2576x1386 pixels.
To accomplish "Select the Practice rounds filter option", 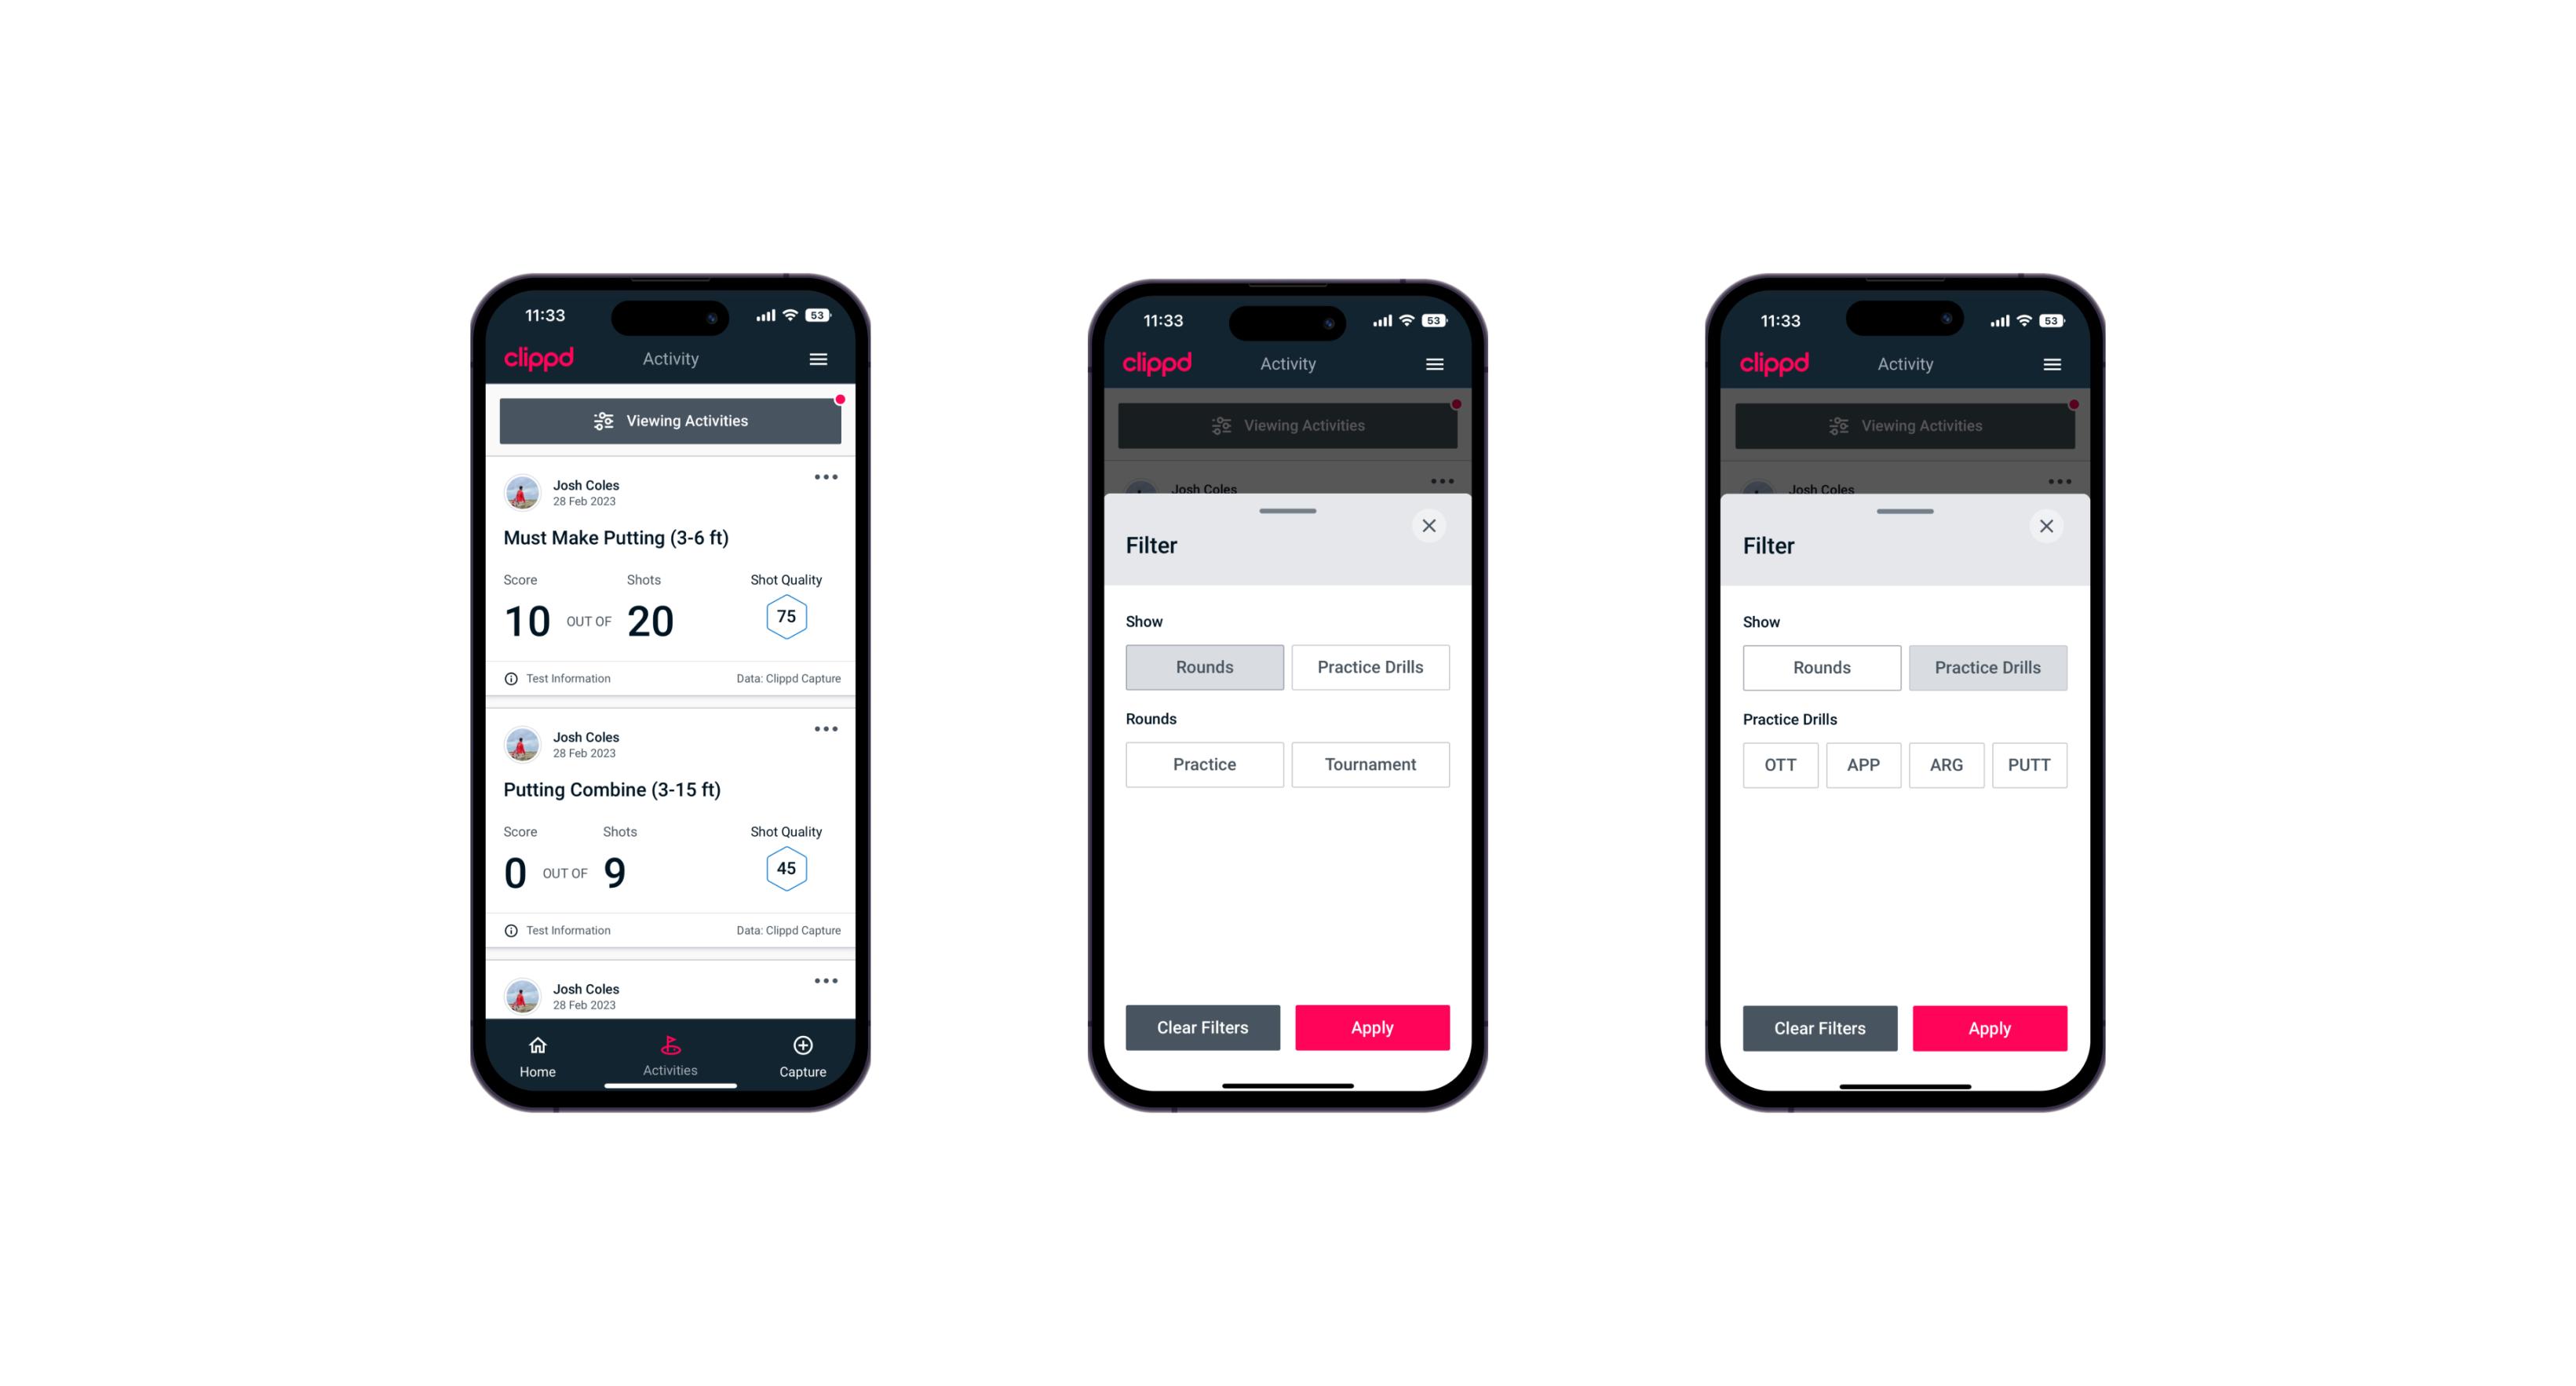I will coord(1206,763).
